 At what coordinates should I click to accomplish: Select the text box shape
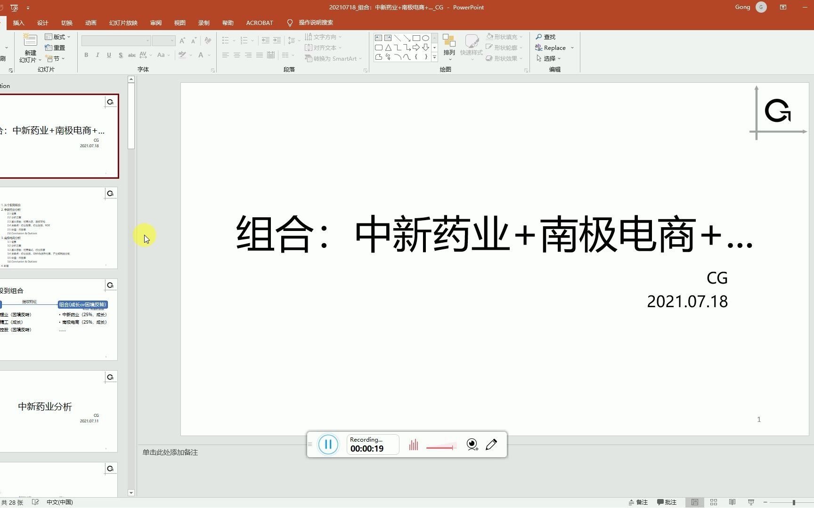[x=378, y=38]
